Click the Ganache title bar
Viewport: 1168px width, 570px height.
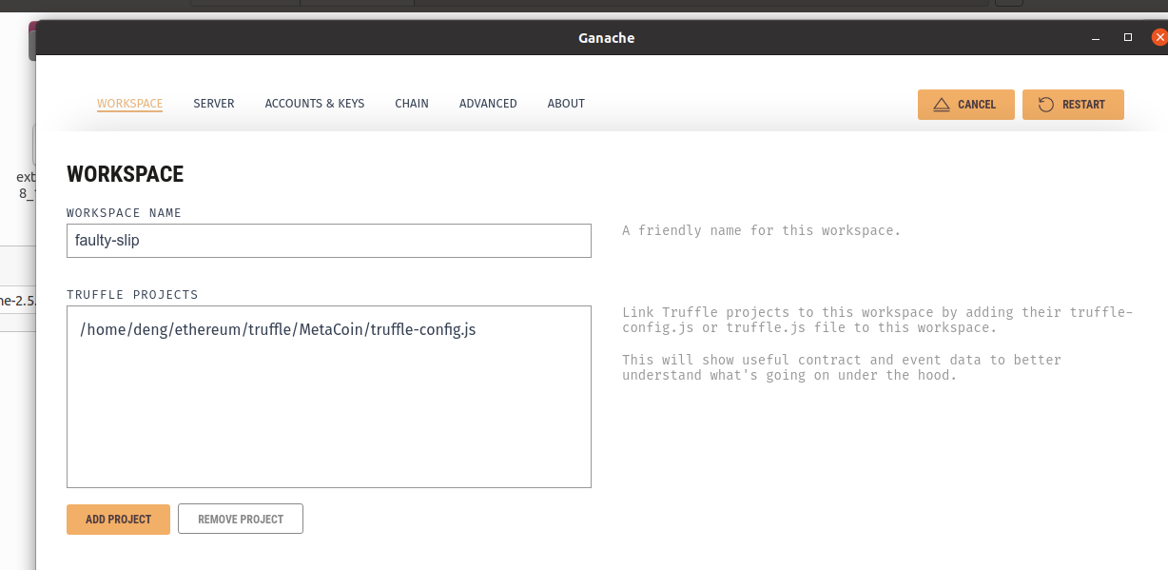click(x=606, y=38)
